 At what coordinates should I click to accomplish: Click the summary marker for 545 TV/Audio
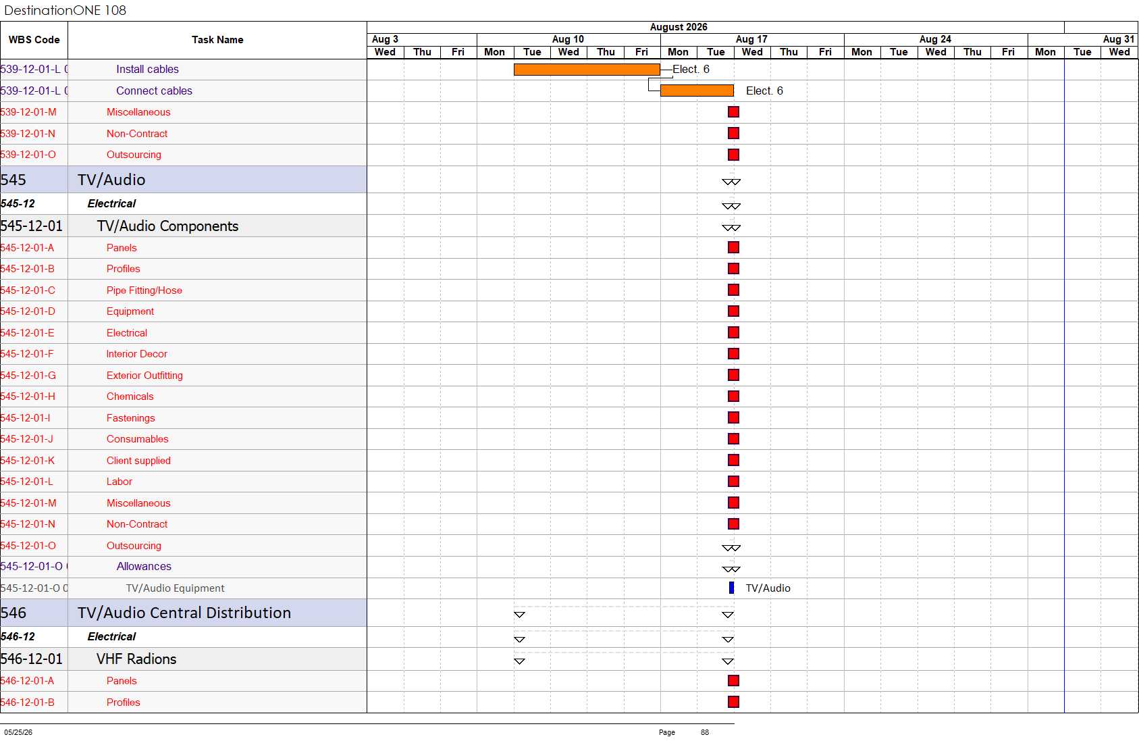731,182
